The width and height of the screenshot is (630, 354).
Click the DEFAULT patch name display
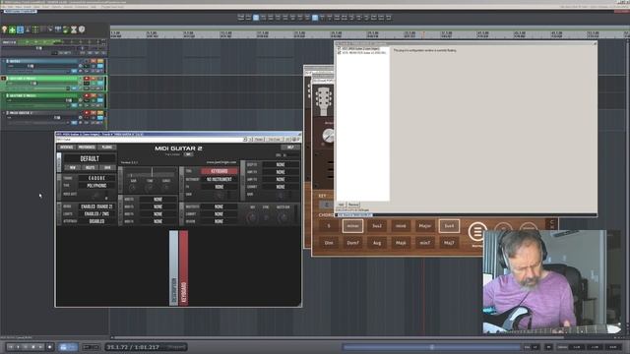(90, 158)
